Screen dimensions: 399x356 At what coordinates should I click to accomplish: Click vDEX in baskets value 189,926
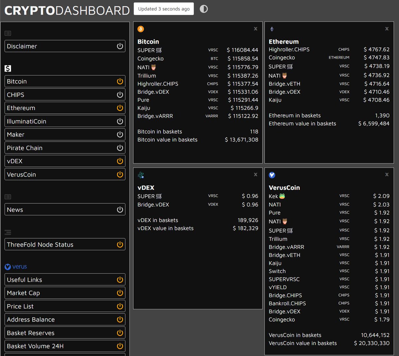click(248, 220)
